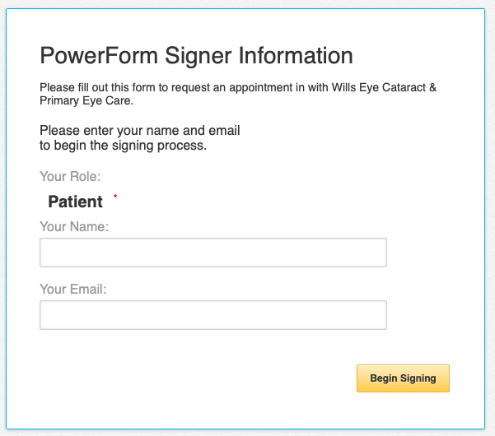This screenshot has height=436, width=495.
Task: Click the "Your Role:" label
Action: tap(70, 175)
